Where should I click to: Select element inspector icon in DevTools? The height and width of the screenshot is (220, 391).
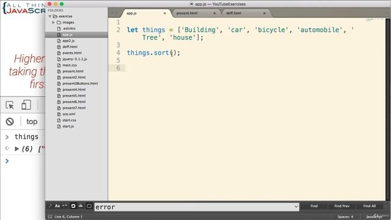(10, 105)
